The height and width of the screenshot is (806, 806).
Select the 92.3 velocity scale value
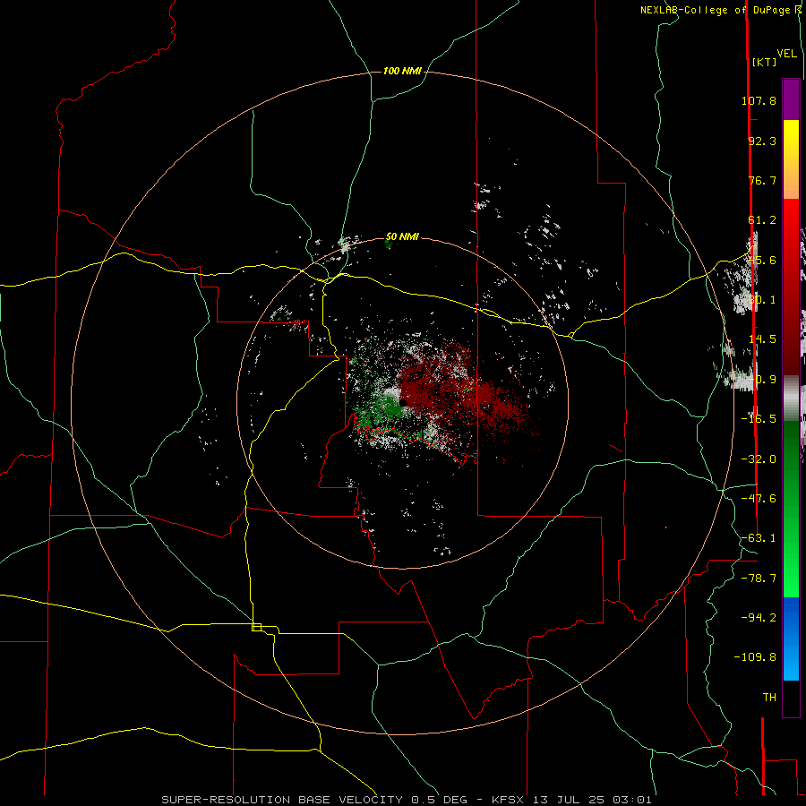(762, 141)
